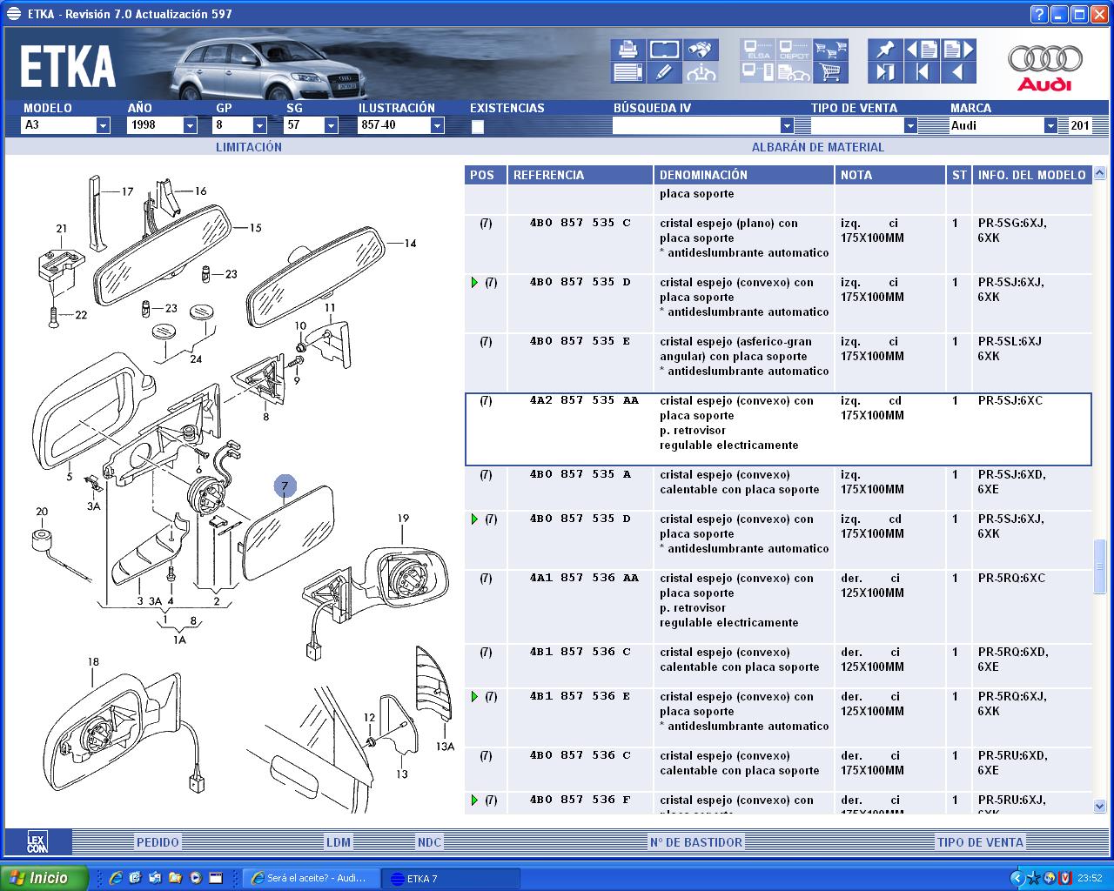Click the NOTA column header
The width and height of the screenshot is (1114, 891).
click(889, 175)
